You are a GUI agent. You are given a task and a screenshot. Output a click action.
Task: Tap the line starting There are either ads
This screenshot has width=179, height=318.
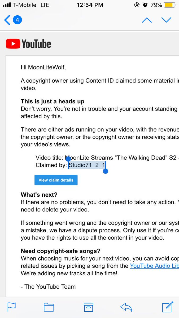click(100, 130)
